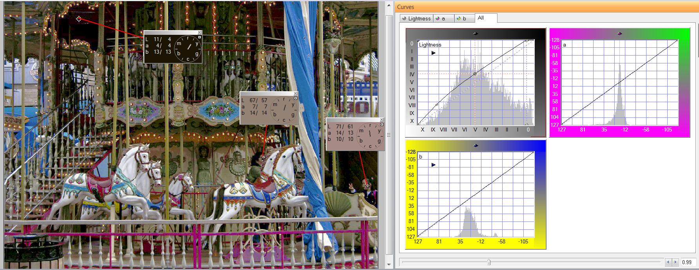This screenshot has height=270, width=699.
Task: Click the top-right endpoint marker of the Lightness curve
Action: point(527,40)
